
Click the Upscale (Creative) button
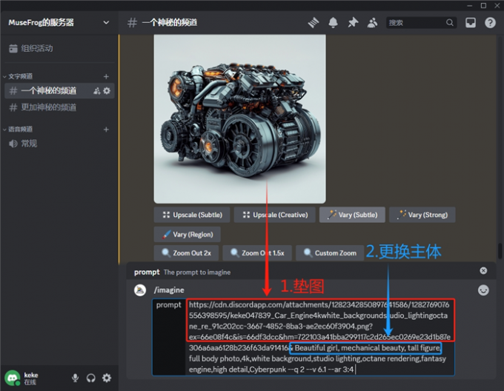pos(275,215)
